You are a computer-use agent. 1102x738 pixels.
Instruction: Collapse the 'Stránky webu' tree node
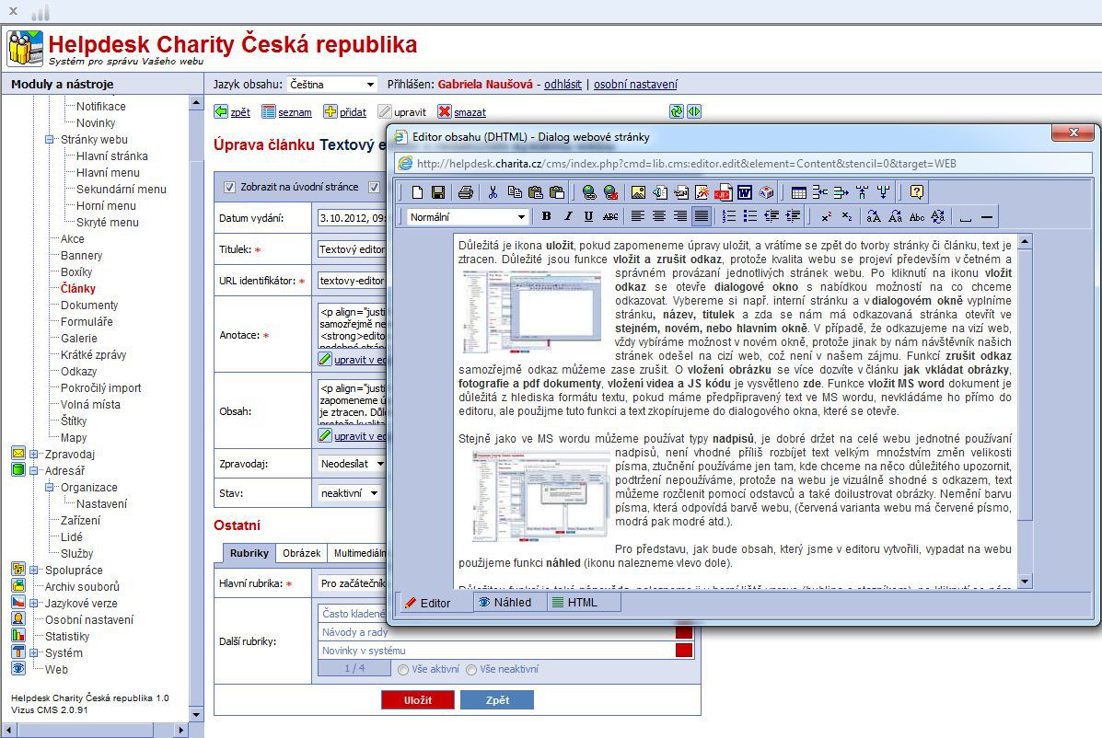[49, 139]
